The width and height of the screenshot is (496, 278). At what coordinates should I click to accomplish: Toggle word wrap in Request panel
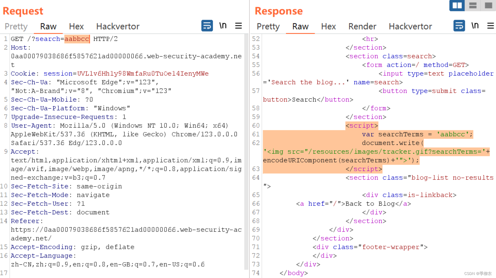click(207, 26)
